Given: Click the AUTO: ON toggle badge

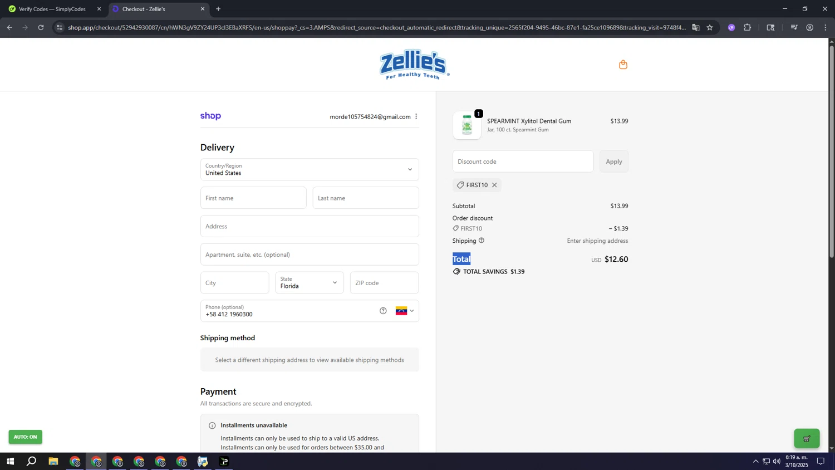Looking at the screenshot, I should point(25,437).
